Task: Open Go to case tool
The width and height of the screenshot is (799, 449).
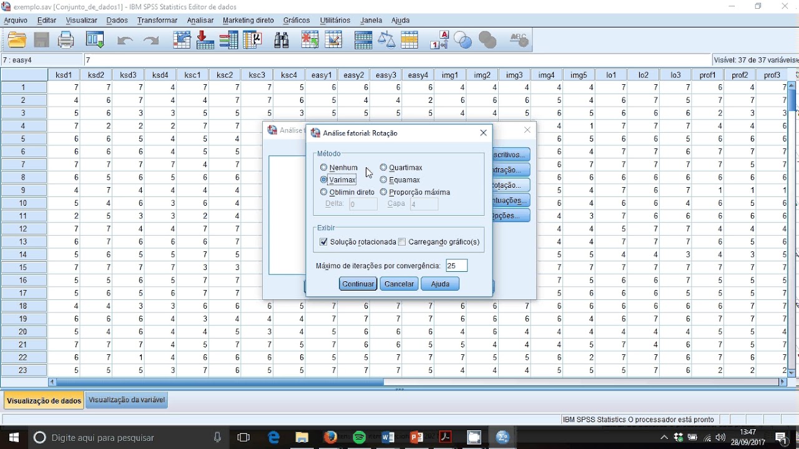Action: click(x=182, y=41)
